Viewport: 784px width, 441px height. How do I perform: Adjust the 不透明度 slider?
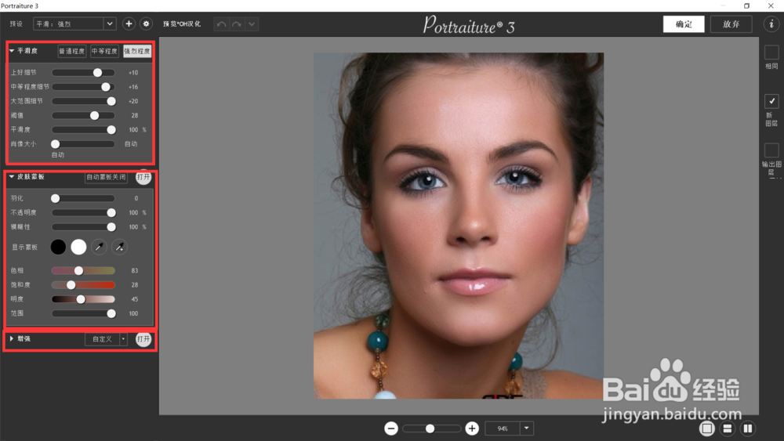84,213
